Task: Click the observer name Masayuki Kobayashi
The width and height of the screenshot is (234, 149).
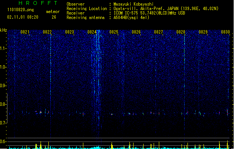Action: pos(134,4)
